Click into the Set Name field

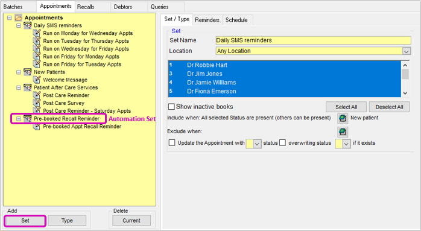pos(313,40)
